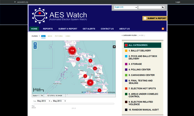Open the 114 reports cluster marker
Viewport: 194px width, 116px height.
72,50
